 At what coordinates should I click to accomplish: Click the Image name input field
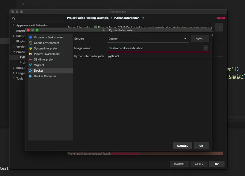tap(155, 48)
